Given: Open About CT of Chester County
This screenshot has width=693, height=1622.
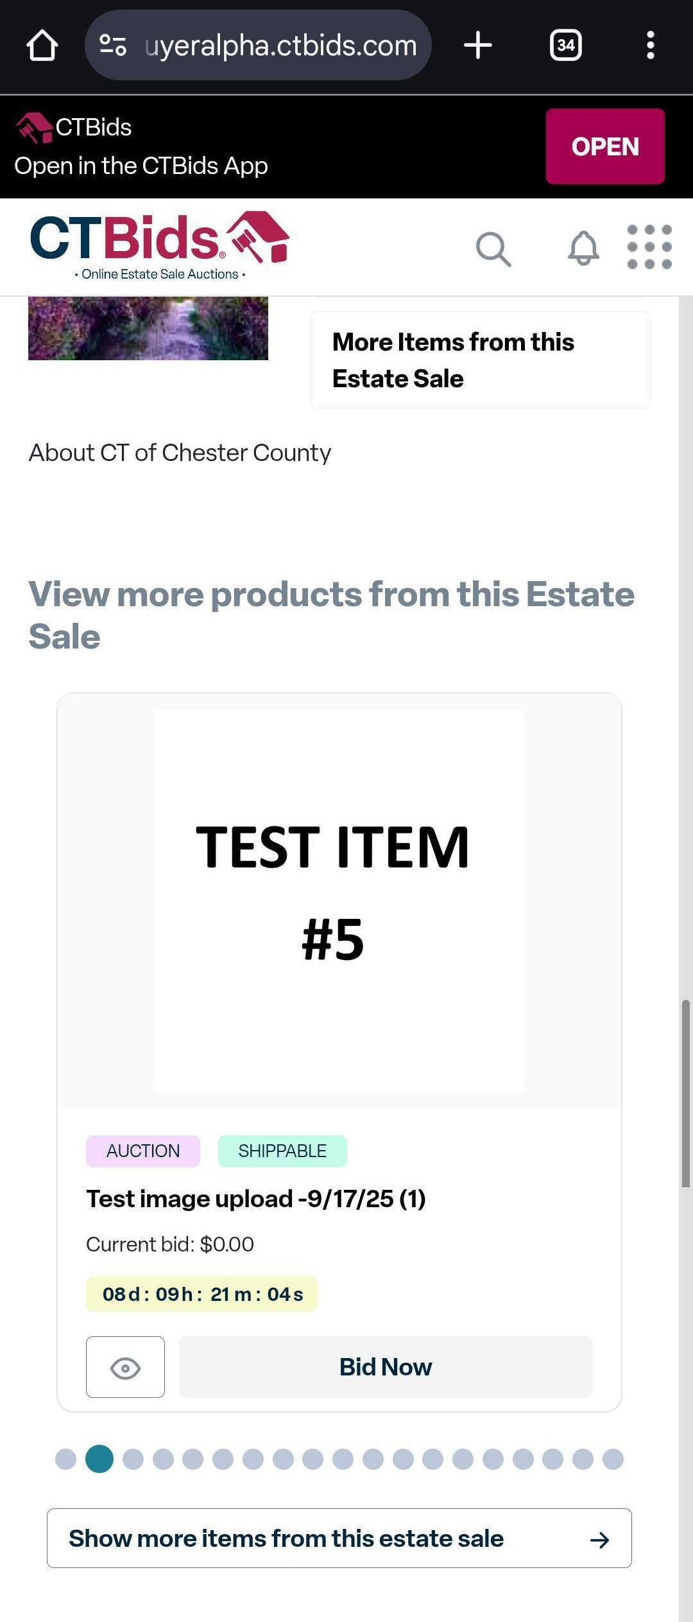Looking at the screenshot, I should tap(180, 453).
